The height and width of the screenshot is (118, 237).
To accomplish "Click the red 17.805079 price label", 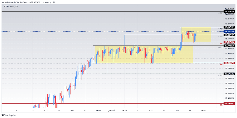I will click(x=229, y=63).
